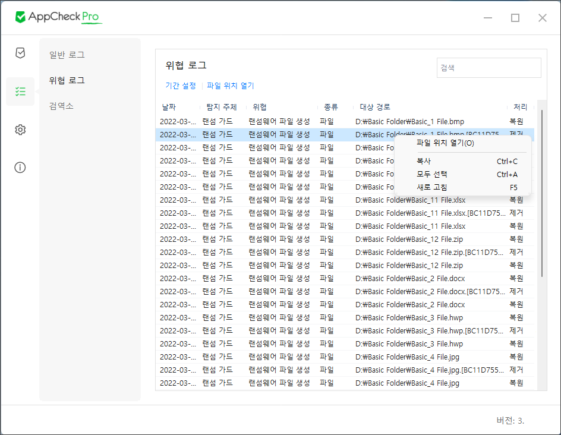Viewport: 561px width, 435px height.
Task: Open the 검역소 section
Action: pyautogui.click(x=61, y=106)
